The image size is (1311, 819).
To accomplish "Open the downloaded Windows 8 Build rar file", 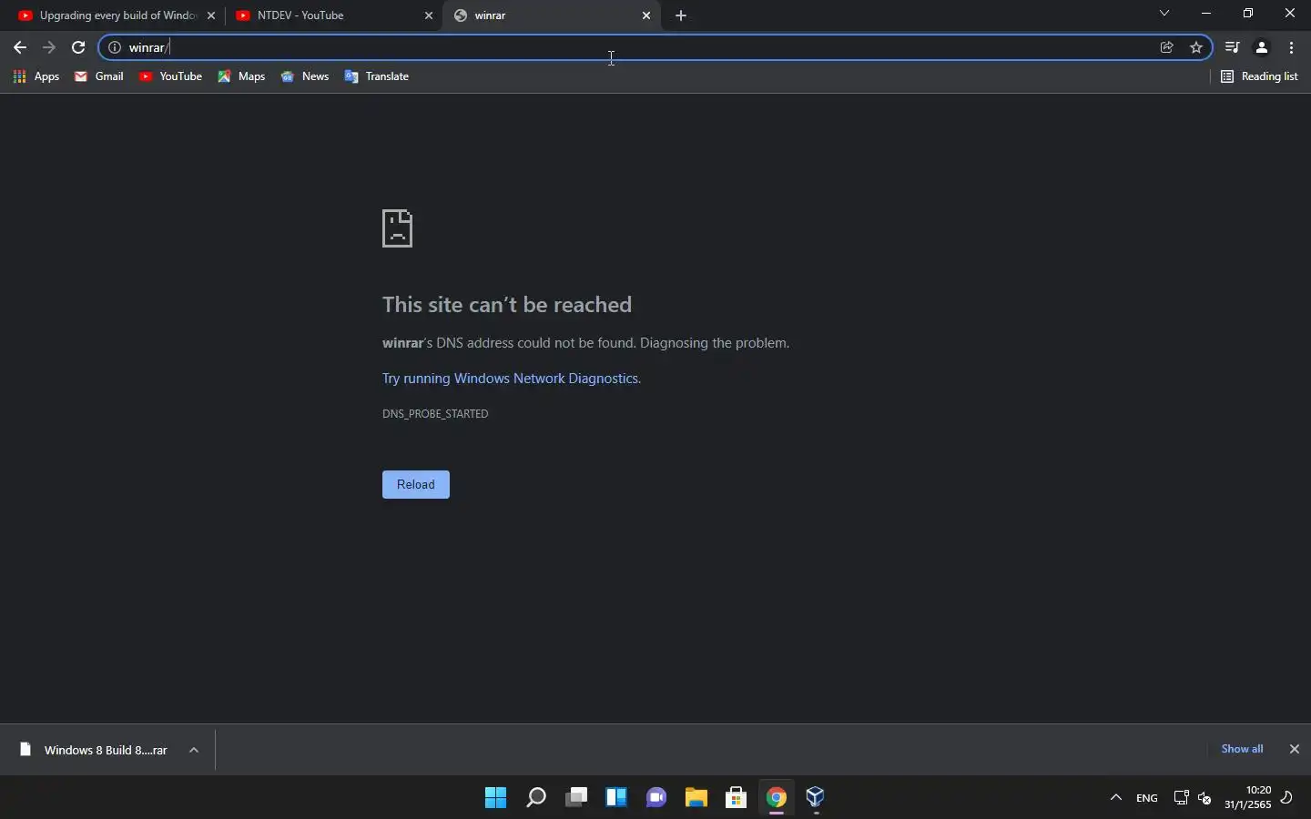I will (94, 751).
